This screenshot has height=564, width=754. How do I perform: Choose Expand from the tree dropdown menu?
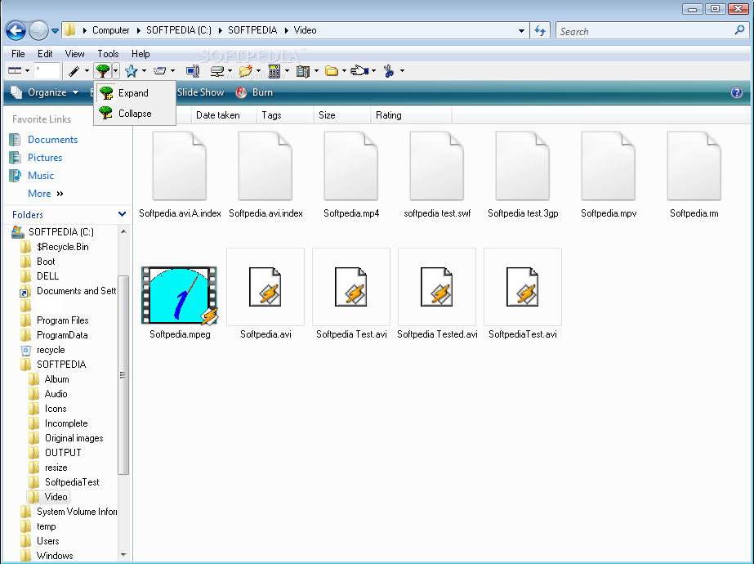[135, 93]
